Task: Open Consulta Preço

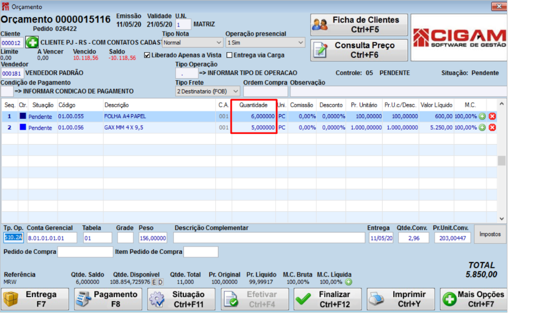Action: coord(359,50)
